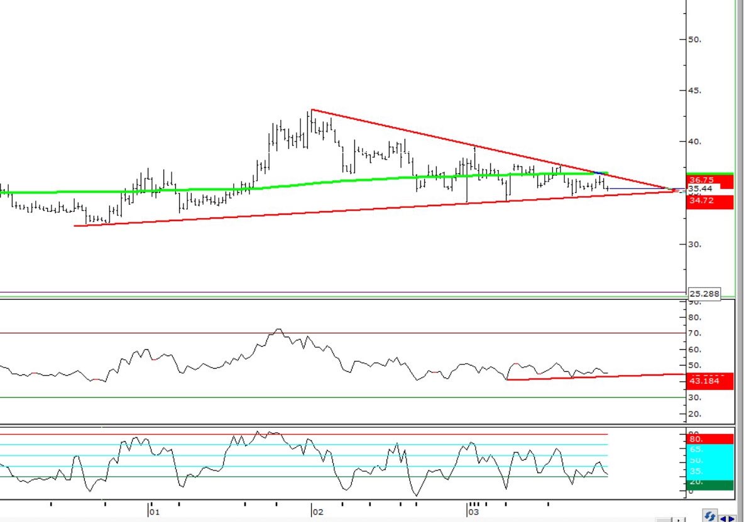Click the 60. RSI axis label

coord(694,350)
